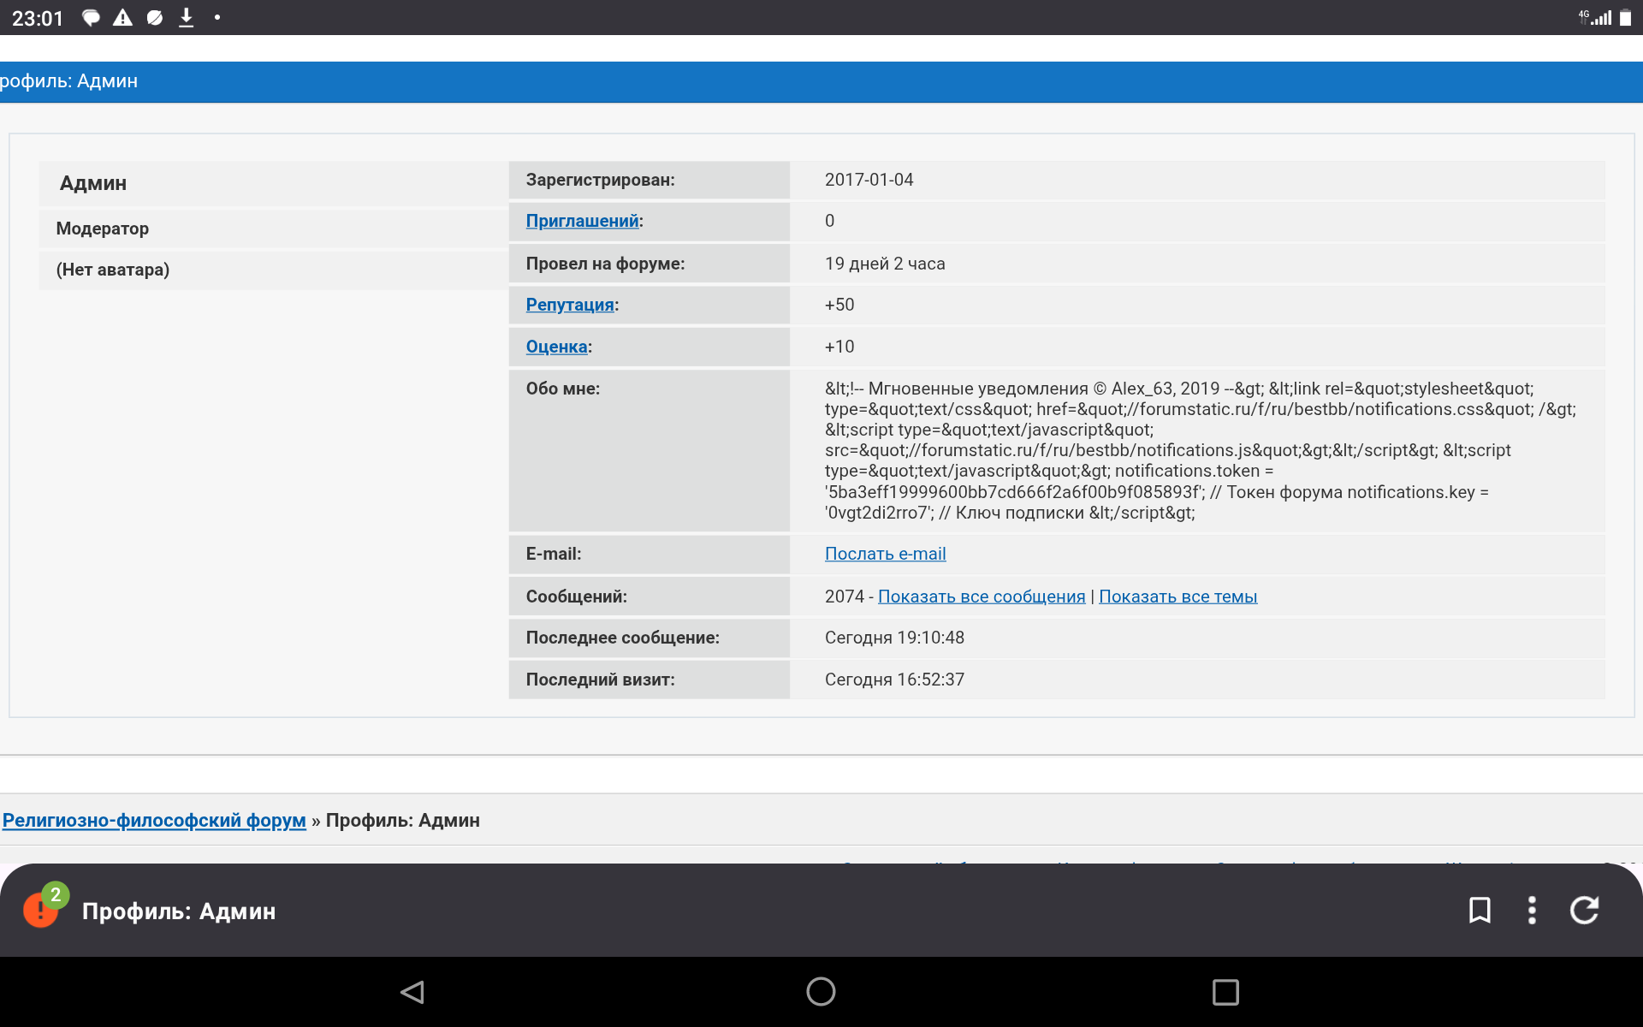Tap the battery indicator in status bar
Screen dimensions: 1643x1027
(x=1625, y=17)
